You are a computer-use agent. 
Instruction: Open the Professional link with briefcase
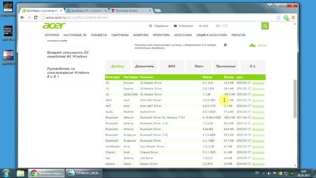click(184, 26)
